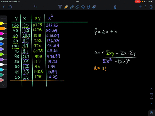Select the hand/finger scroll tool
Image resolution: width=155 pixels, height=116 pixels.
click(88, 7)
